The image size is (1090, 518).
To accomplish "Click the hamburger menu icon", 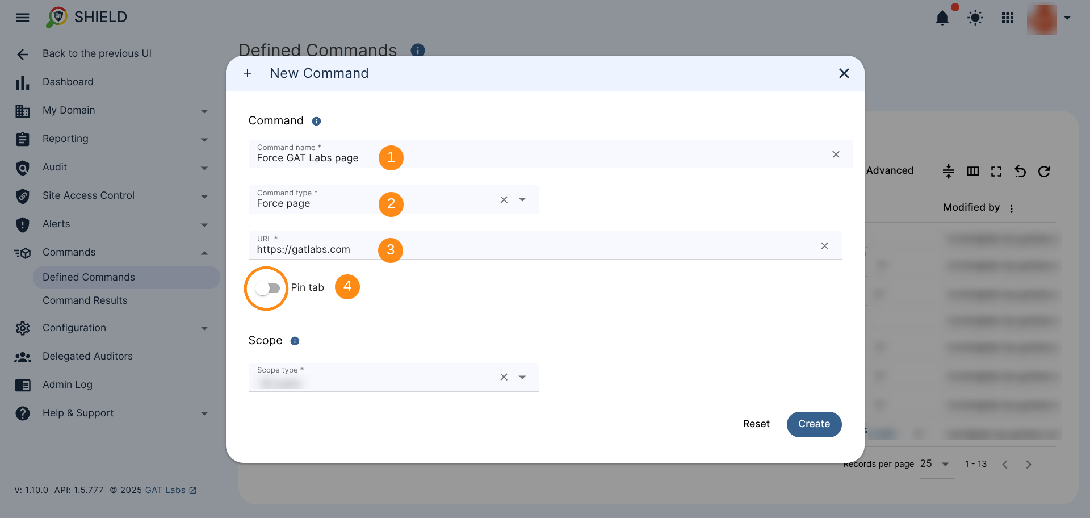I will (23, 18).
